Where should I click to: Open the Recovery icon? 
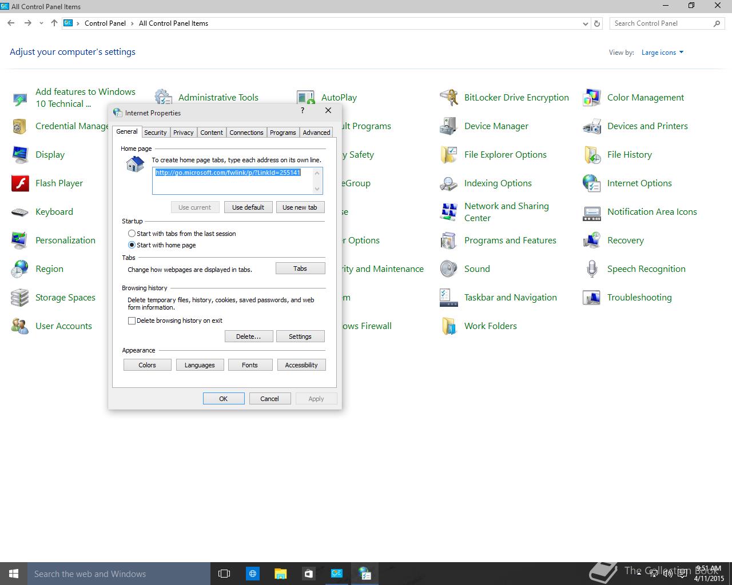592,241
